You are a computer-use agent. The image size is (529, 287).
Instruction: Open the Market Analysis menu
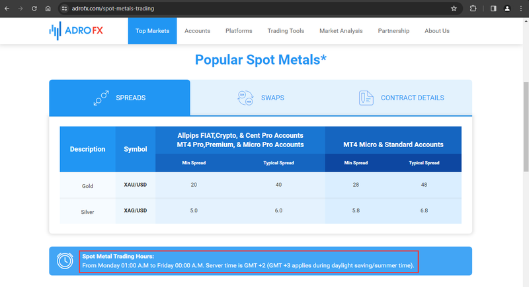pos(341,30)
